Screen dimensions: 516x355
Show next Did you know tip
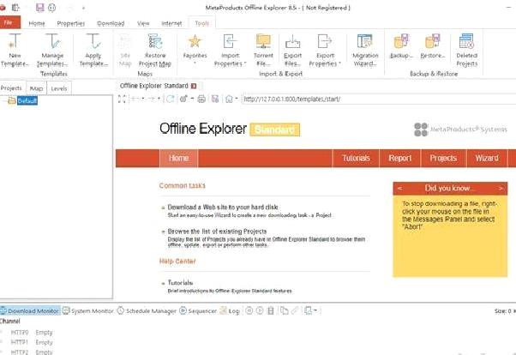[501, 188]
